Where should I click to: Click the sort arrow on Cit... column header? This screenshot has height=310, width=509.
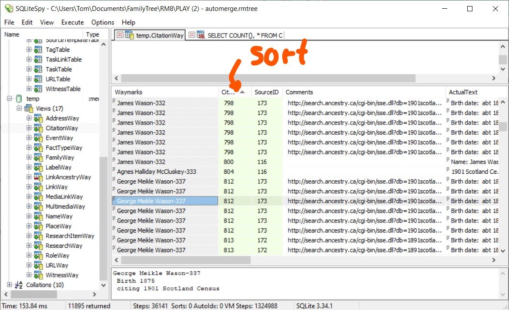point(242,92)
